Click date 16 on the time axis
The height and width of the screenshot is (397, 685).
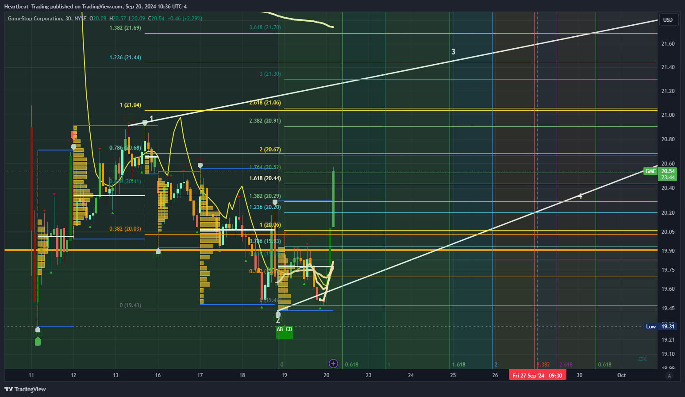[158, 375]
